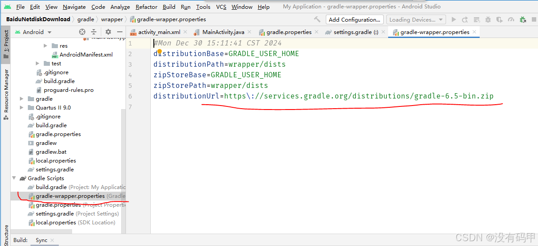Screen dimensions: 538x246
Task: Click the intention lightbulb in editor
Action: coord(160,52)
